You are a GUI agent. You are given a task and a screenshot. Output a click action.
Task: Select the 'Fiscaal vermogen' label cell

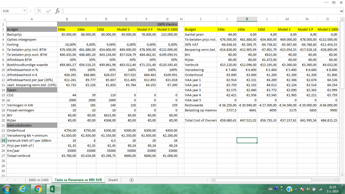click(32, 110)
